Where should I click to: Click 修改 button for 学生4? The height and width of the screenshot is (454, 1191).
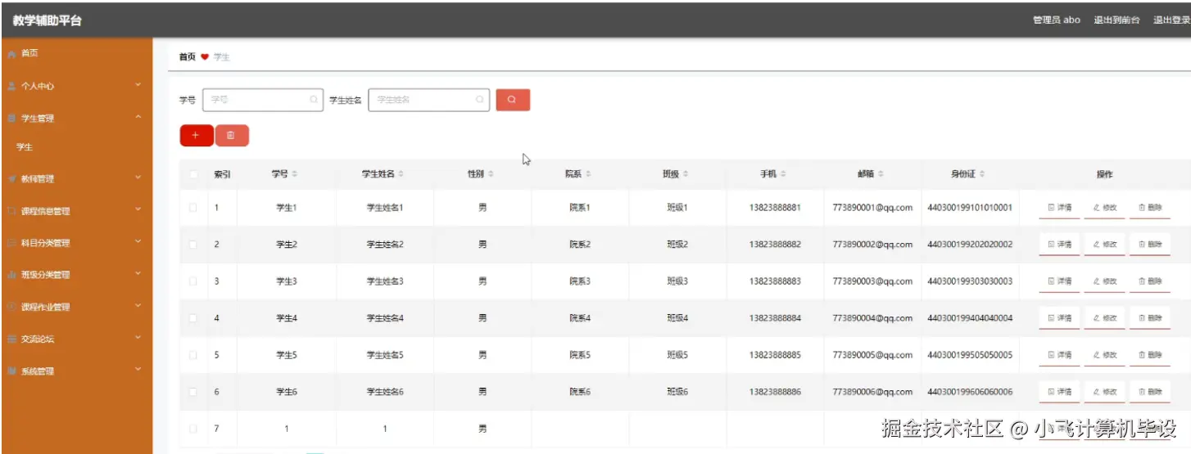(x=1104, y=318)
